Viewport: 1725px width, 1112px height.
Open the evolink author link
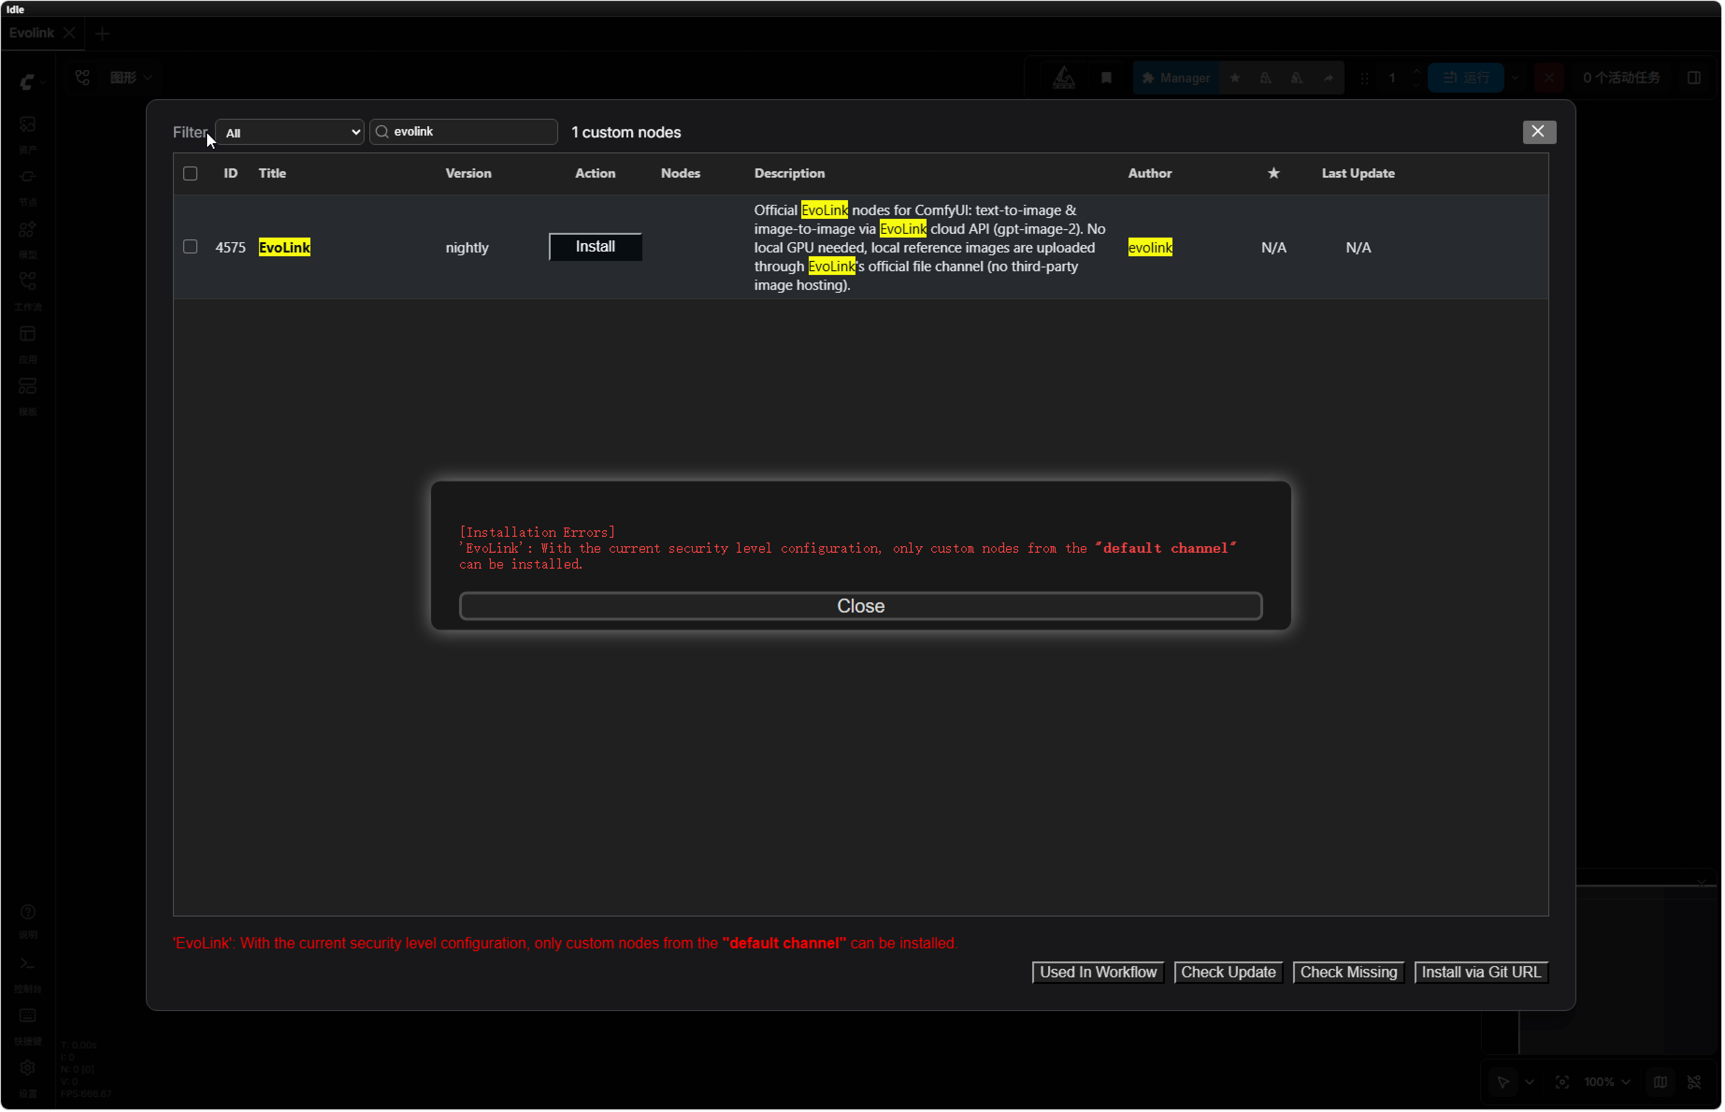point(1151,248)
